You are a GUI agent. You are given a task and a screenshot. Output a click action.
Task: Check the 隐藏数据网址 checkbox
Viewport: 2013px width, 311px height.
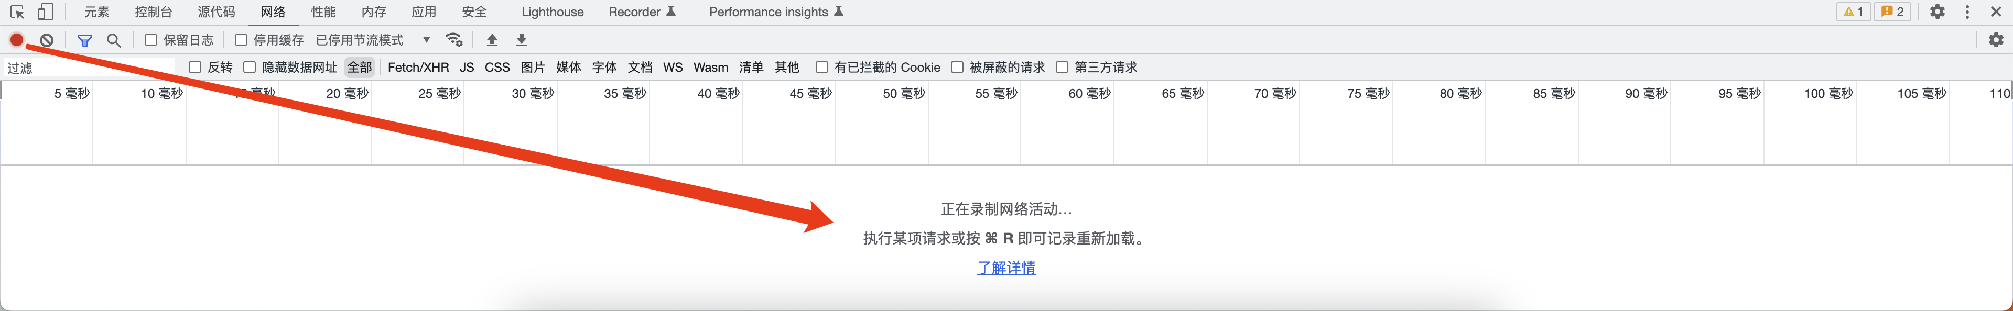point(250,67)
